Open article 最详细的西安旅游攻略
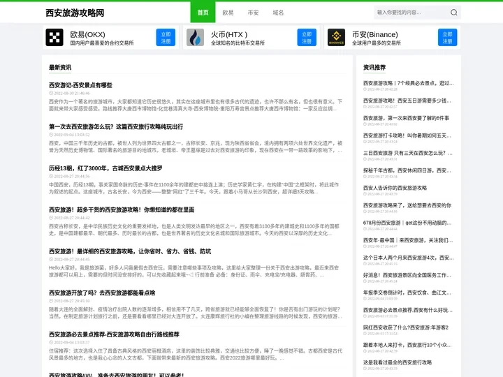The width and height of the screenshot is (503, 377). click(x=130, y=251)
